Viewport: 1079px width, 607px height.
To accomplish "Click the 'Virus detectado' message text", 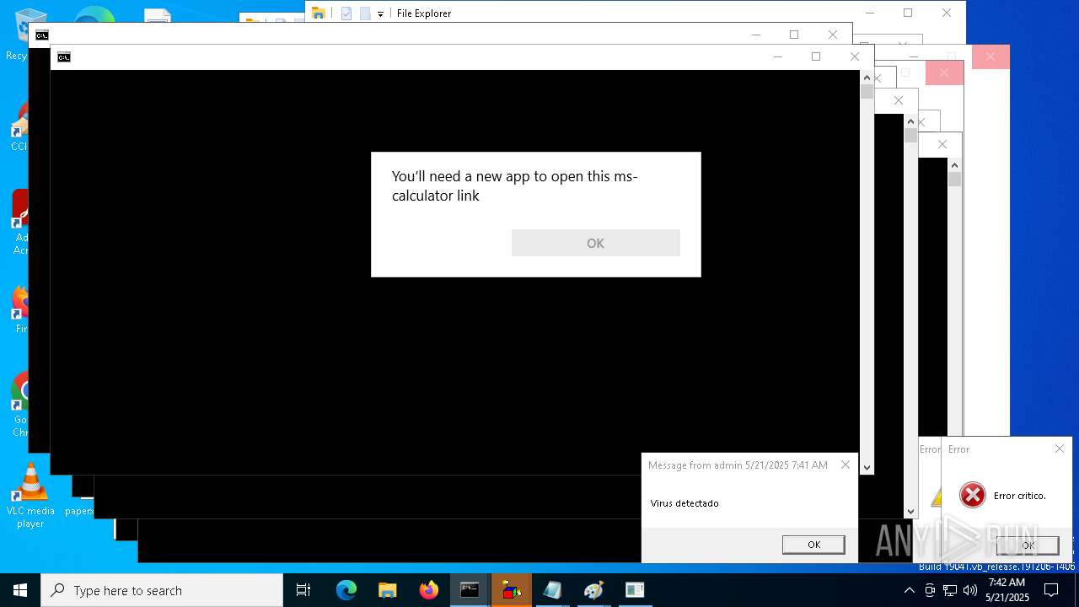I will pos(684,503).
